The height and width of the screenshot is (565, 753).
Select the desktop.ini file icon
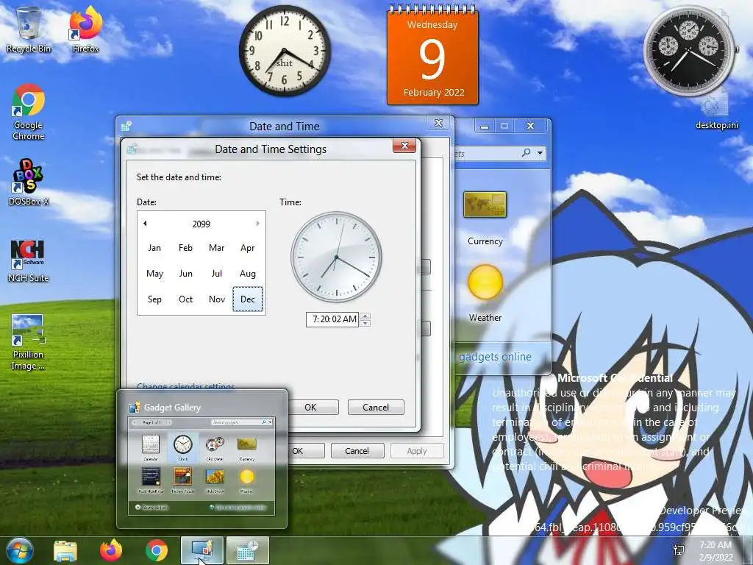(x=716, y=112)
